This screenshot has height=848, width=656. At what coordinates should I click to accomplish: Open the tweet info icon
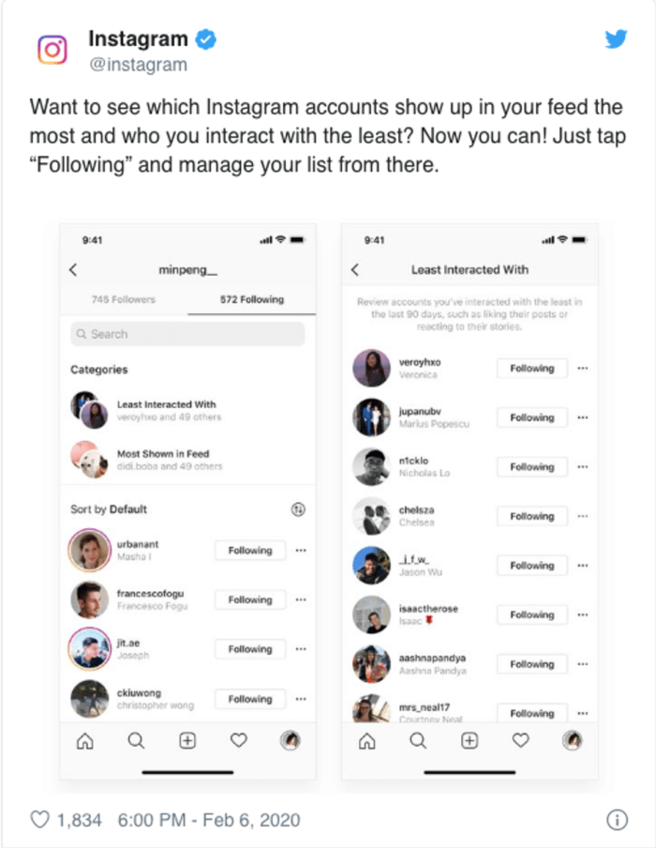(x=617, y=820)
